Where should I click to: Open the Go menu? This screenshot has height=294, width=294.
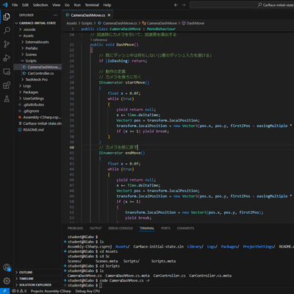[67, 5]
